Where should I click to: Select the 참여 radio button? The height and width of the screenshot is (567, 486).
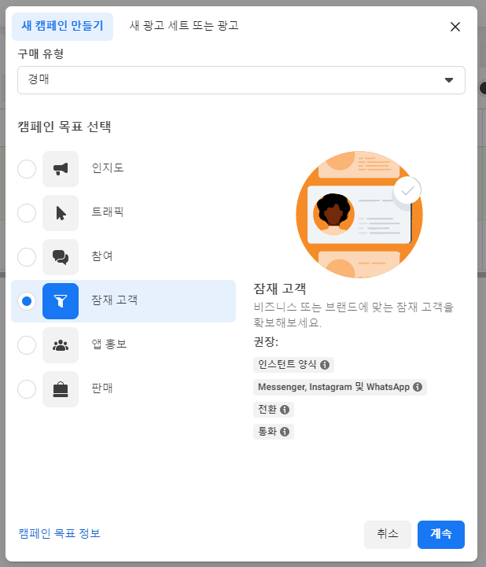pyautogui.click(x=27, y=257)
